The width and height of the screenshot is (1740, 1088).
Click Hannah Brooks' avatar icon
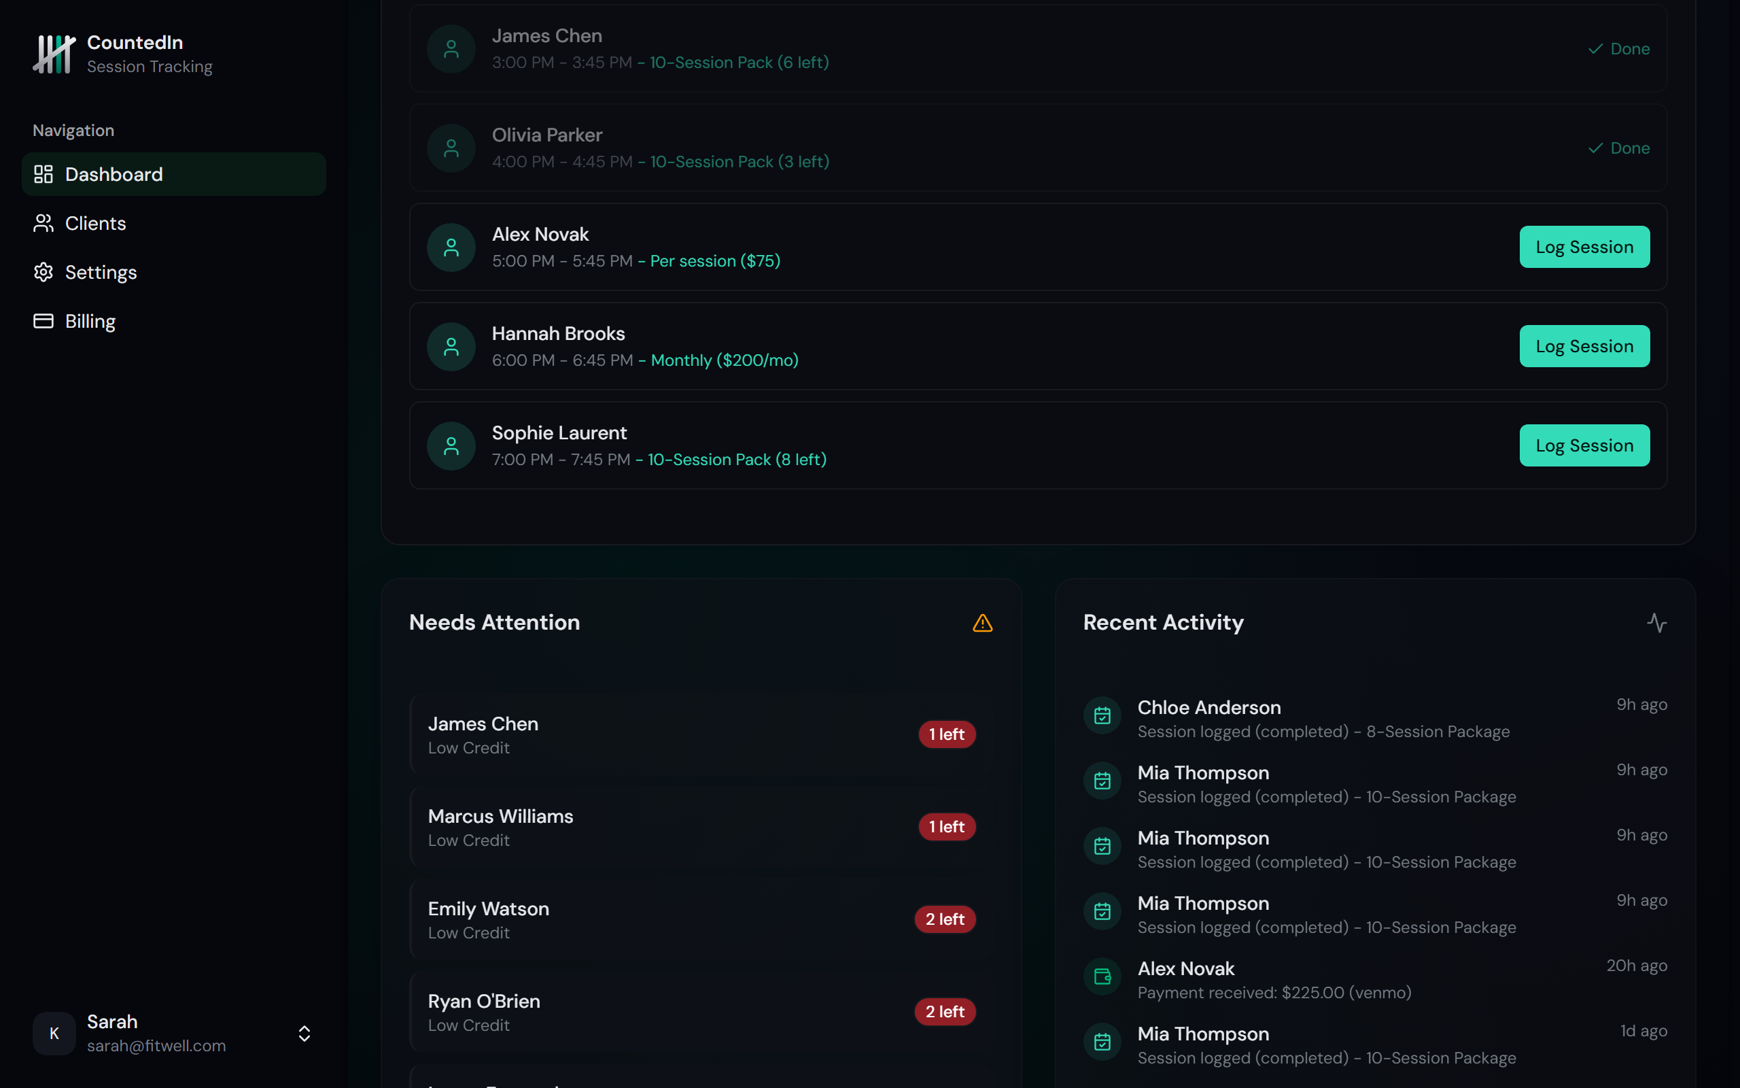(451, 347)
